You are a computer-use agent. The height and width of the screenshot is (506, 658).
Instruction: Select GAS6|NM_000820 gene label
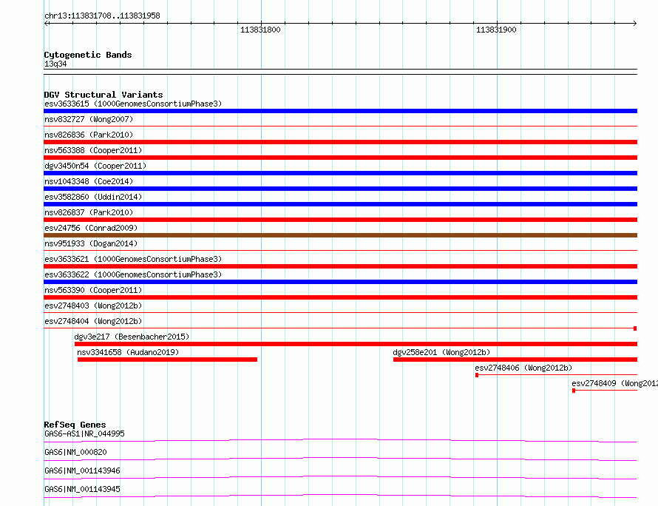(75, 452)
